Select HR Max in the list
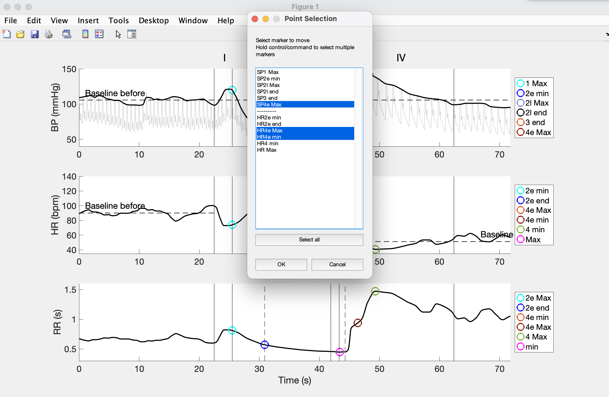 pos(267,150)
